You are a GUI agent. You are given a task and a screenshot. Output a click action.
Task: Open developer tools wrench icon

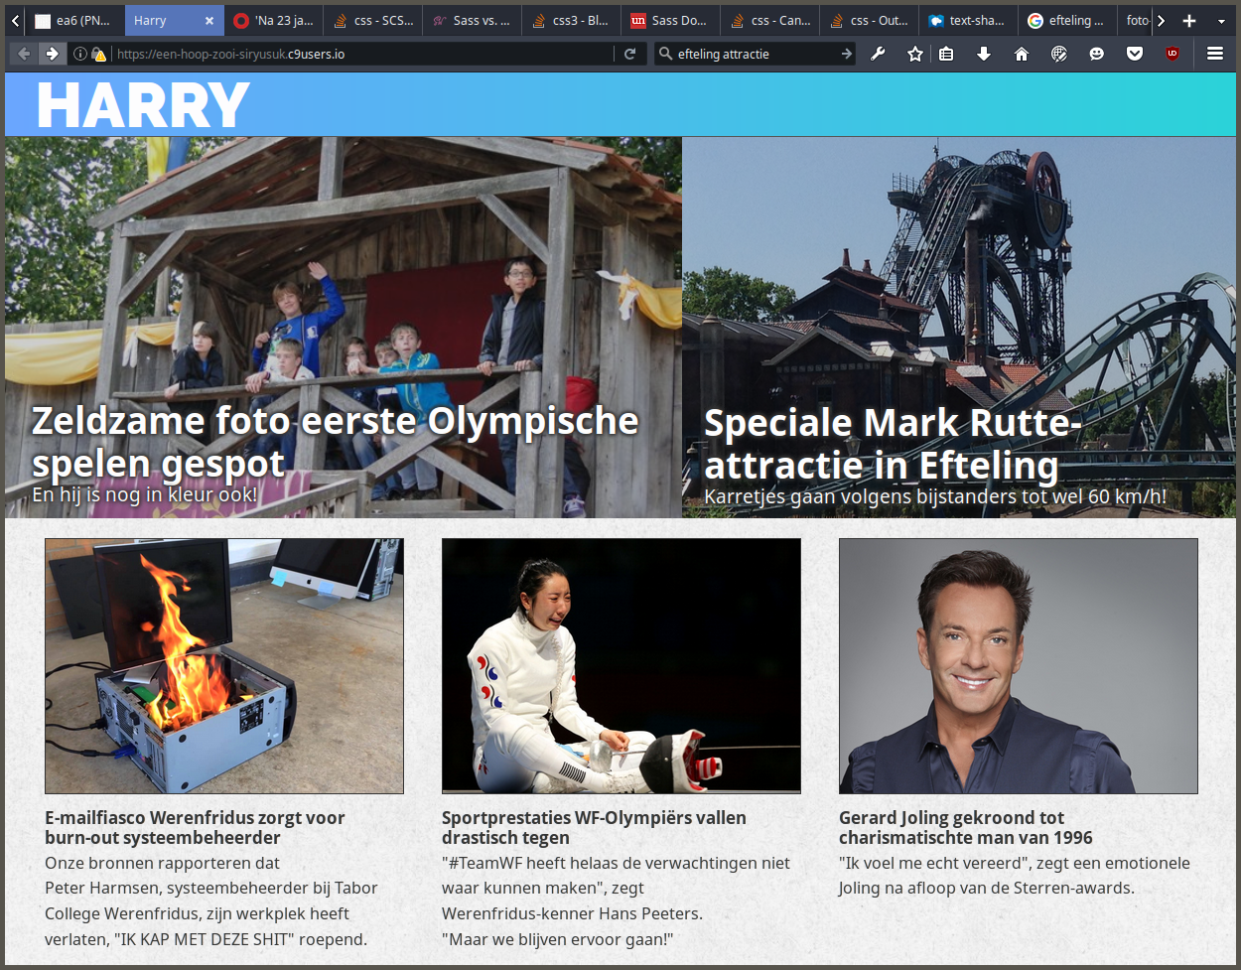click(878, 54)
